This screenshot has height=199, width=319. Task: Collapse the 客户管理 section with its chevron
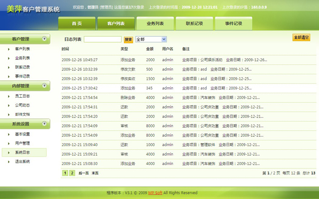pos(44,39)
